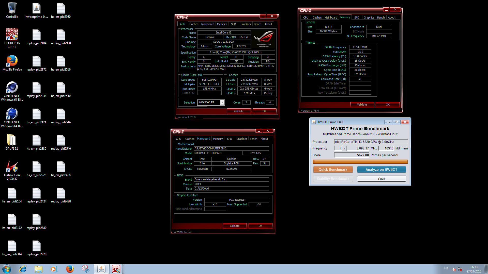
Task: Click Validate in CPU-Z Mainboard window
Action: pos(235,226)
